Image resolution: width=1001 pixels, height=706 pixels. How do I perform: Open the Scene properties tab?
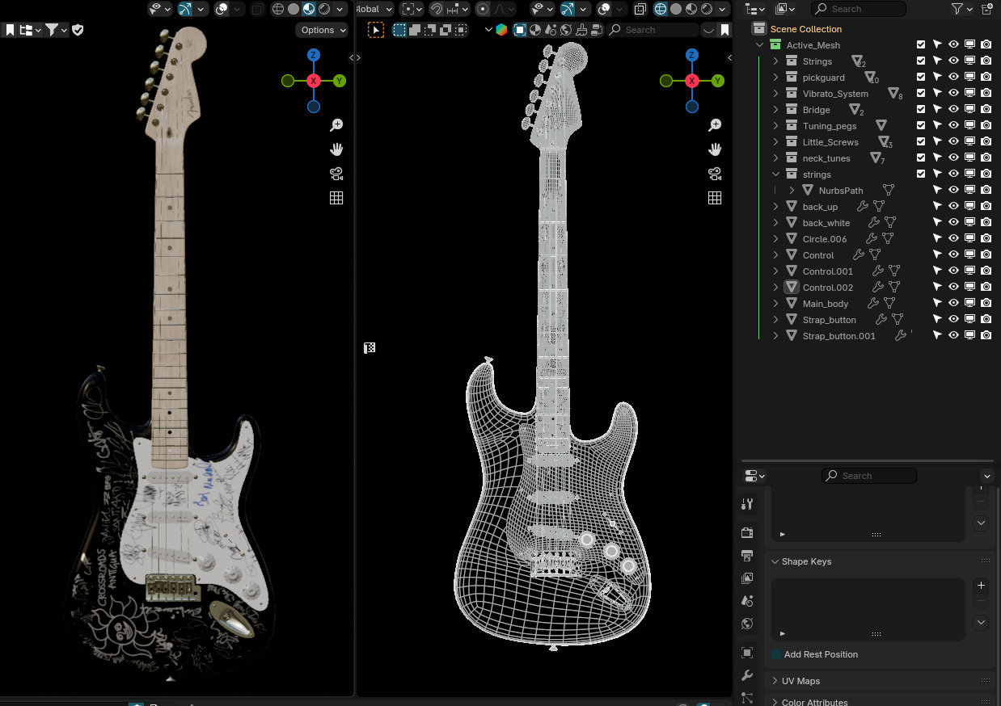click(x=747, y=601)
